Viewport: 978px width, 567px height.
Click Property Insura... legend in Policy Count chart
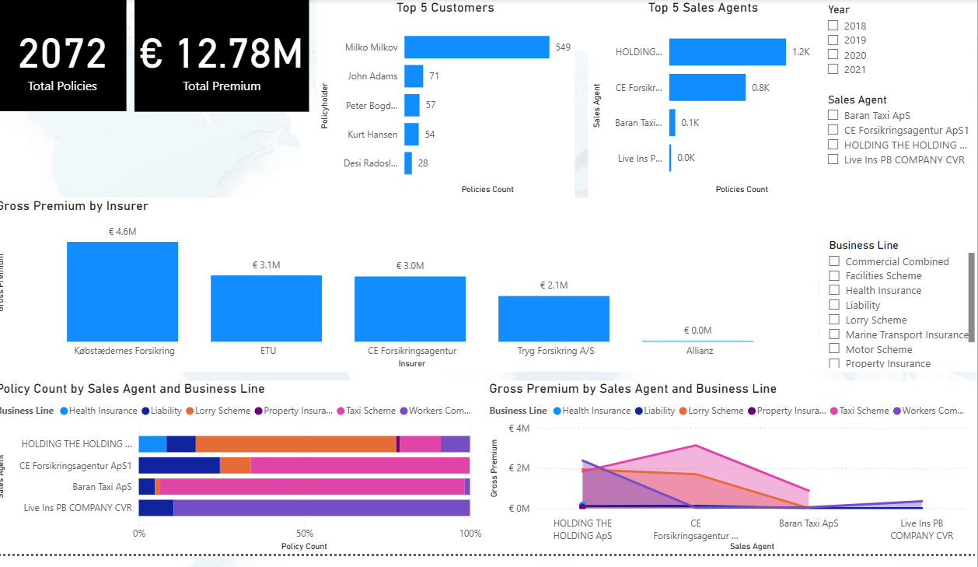tap(293, 411)
